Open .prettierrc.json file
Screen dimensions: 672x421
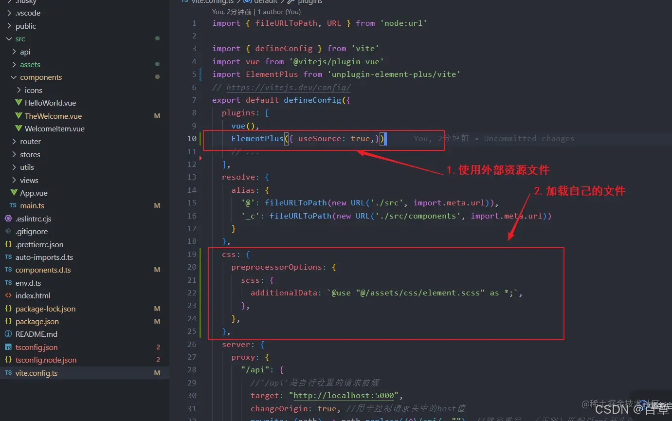(x=39, y=244)
